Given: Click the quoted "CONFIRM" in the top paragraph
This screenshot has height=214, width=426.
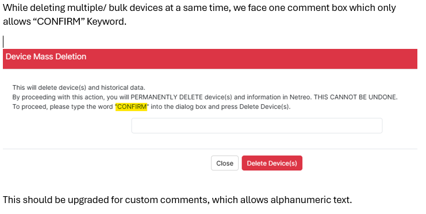Looking at the screenshot, I should point(58,21).
